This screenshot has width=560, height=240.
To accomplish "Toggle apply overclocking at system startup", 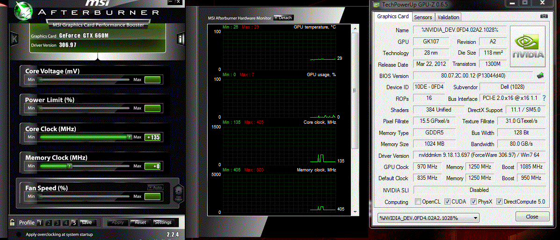I will tap(19, 235).
